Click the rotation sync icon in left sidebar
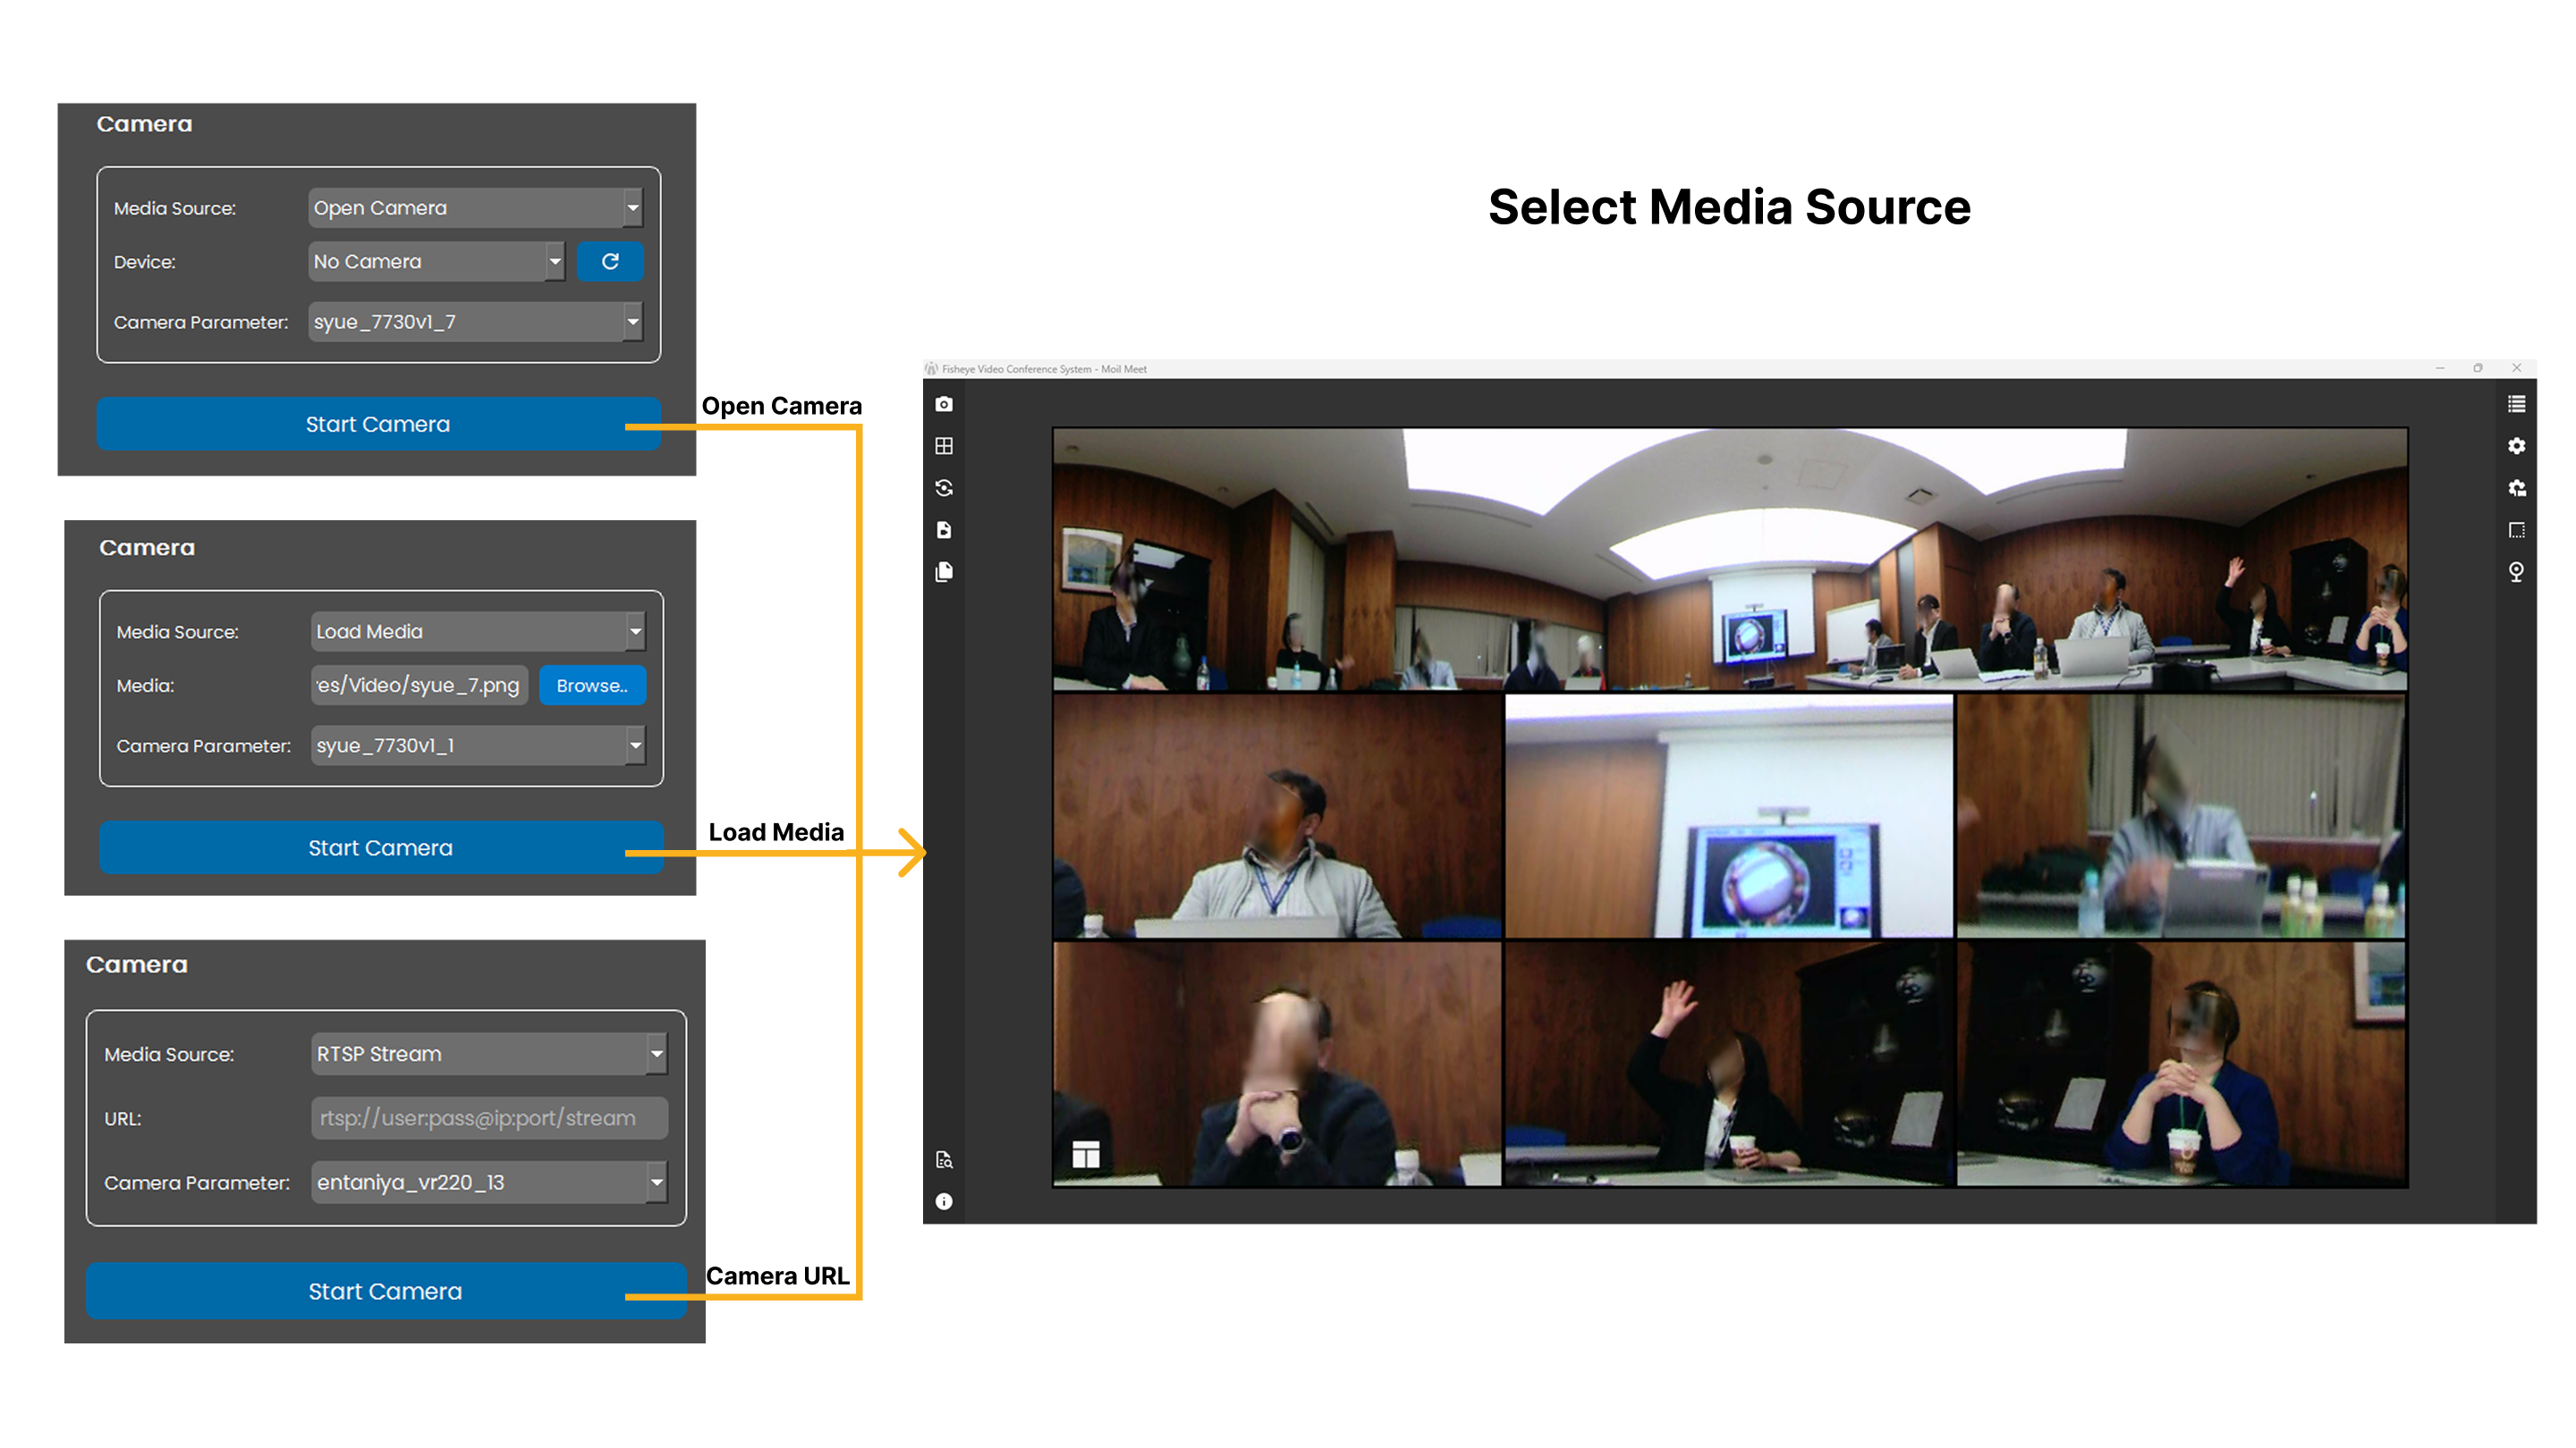 pos(944,489)
